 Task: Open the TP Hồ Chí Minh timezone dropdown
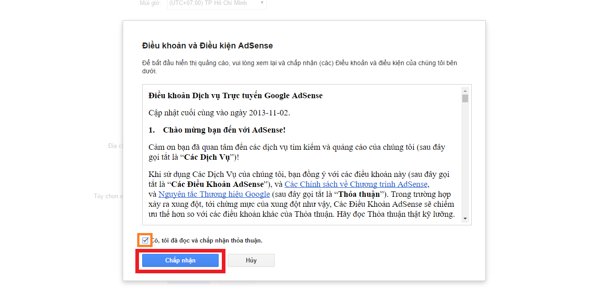coord(217,4)
